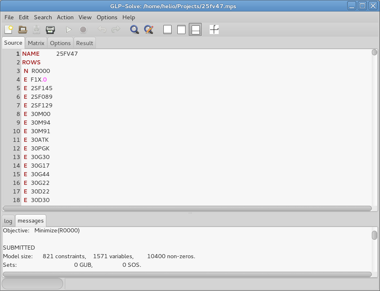This screenshot has height=291, width=380.
Task: Switch to the Result tab
Action: pos(85,43)
